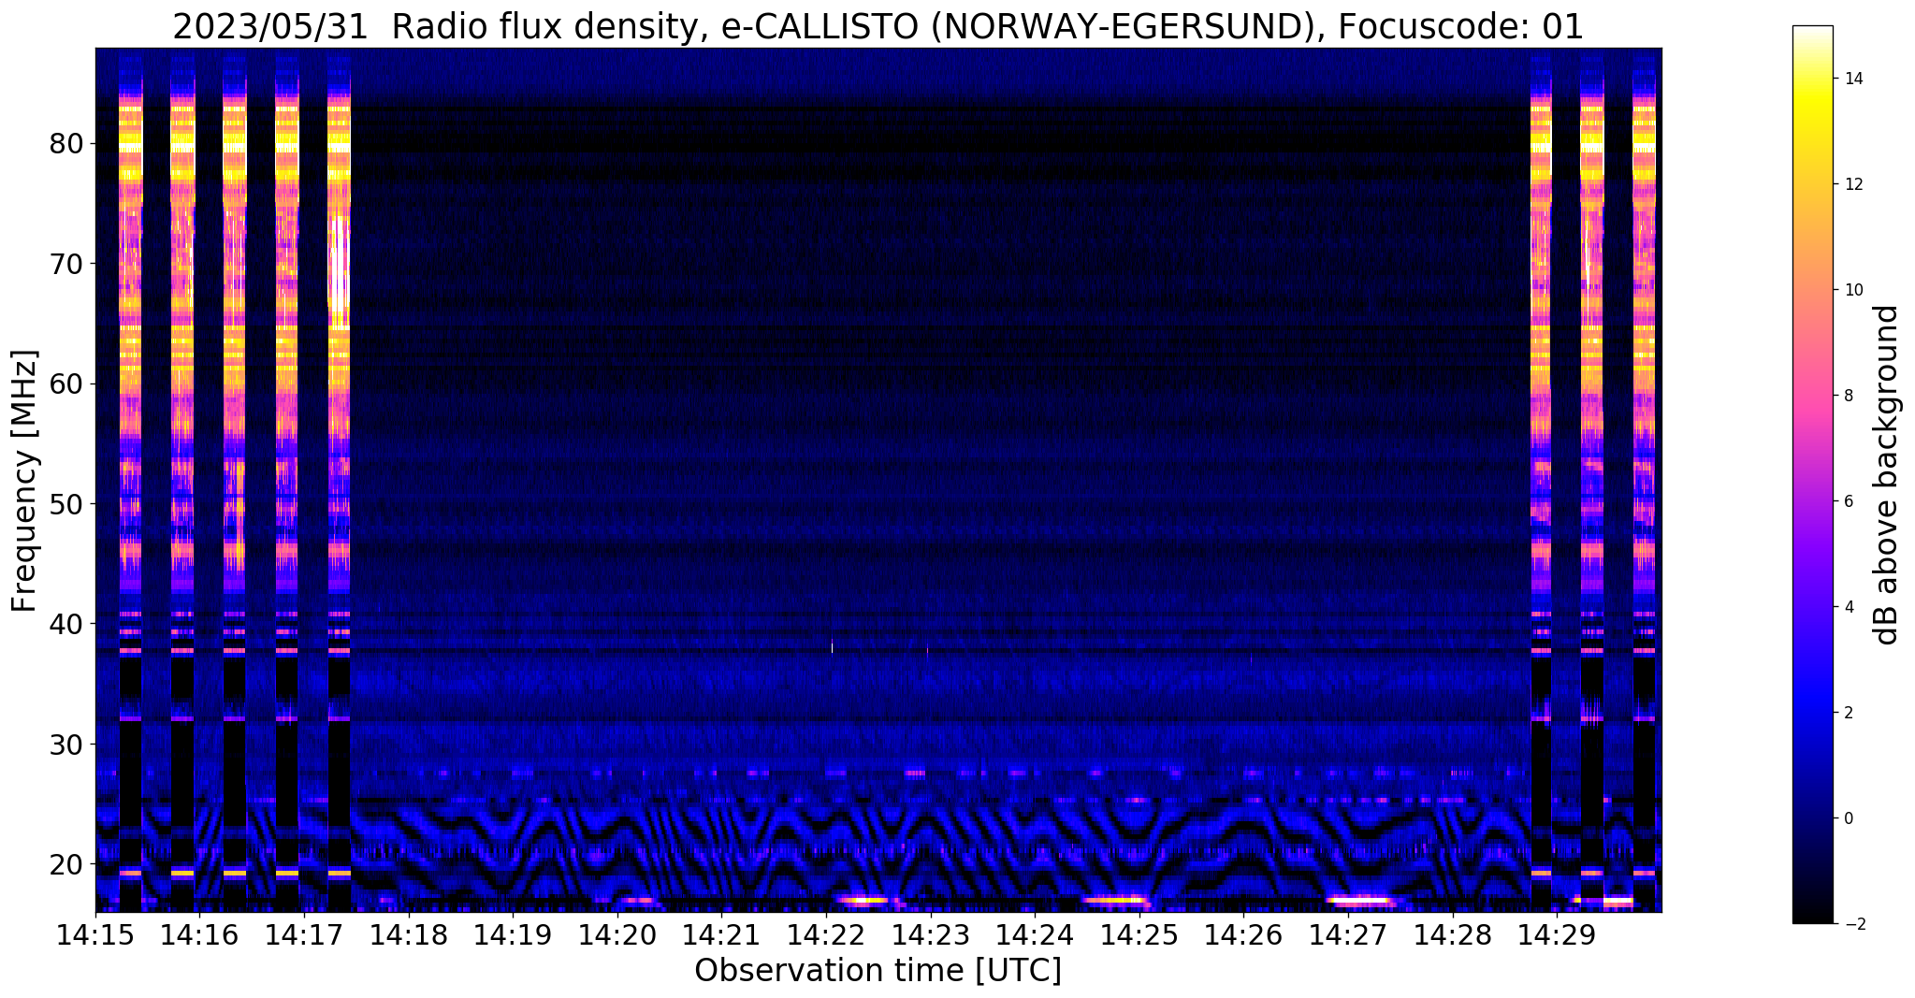Click the bright emission near 14:27 at spectrogram bottom
This screenshot has height=998, width=1915.
click(1361, 900)
